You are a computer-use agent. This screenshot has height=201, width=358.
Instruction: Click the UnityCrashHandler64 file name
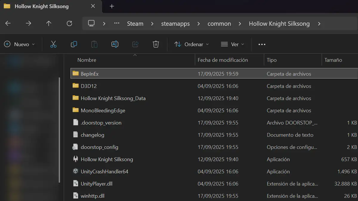tap(104, 172)
